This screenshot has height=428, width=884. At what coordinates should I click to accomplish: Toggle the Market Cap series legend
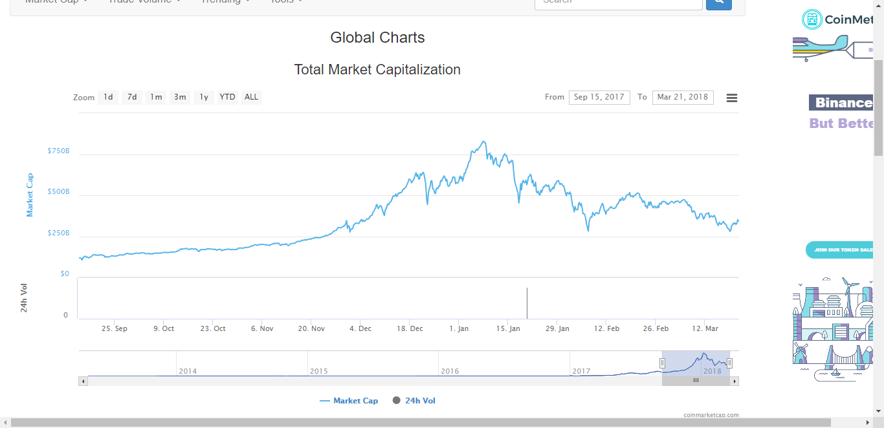pos(349,401)
